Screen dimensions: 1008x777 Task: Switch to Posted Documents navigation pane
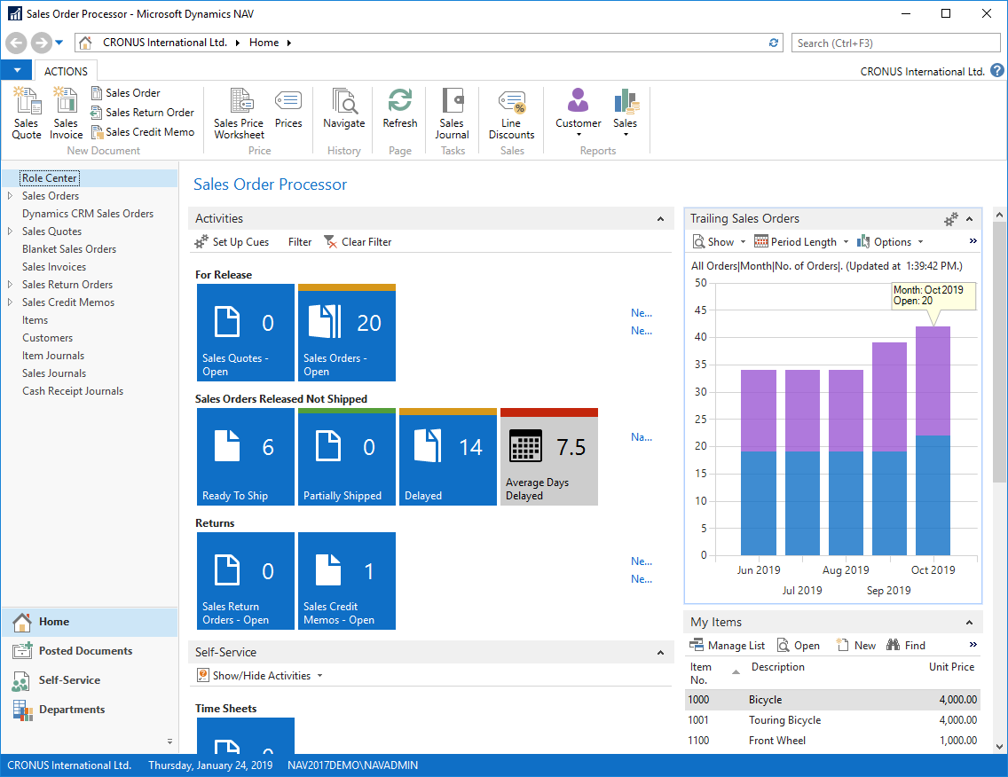85,651
